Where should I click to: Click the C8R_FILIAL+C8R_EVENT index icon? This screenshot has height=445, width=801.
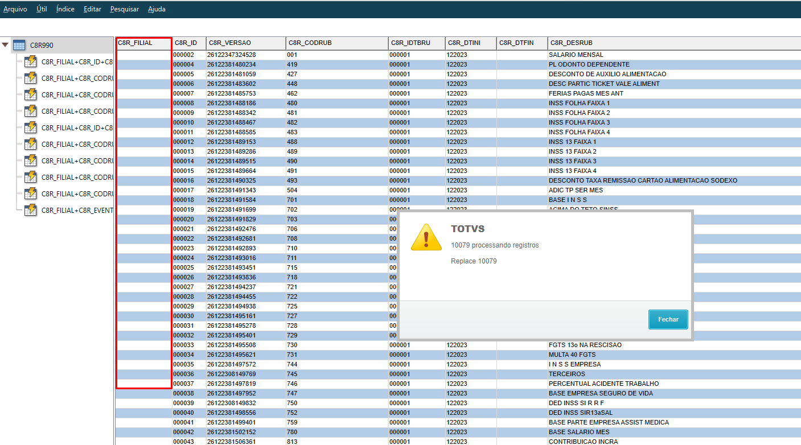click(x=31, y=210)
